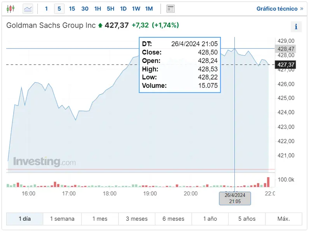Image resolution: width=311 pixels, height=232 pixels.
Task: Select the 5H interval option
Action: [110, 9]
